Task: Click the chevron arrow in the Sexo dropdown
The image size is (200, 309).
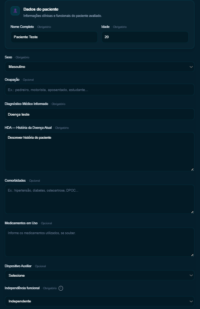Action: pos(191,67)
